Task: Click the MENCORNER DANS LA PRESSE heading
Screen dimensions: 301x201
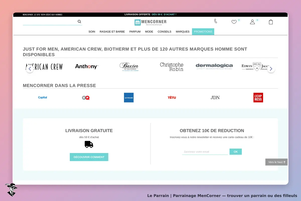Action: pos(59,85)
